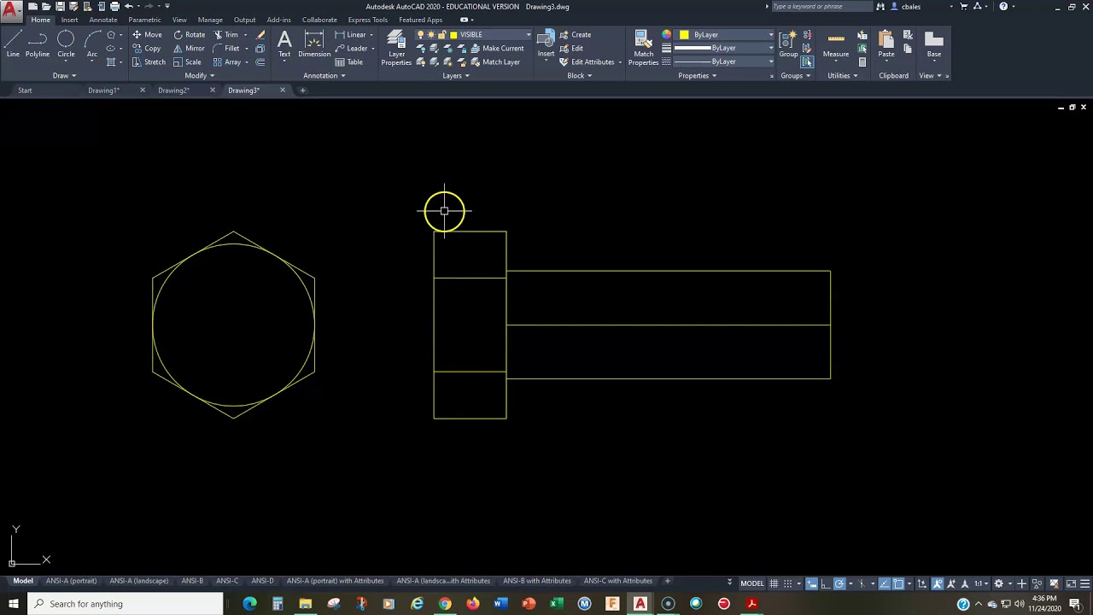Activate the Scale command
Screen dimensions: 1093x615
tap(187, 62)
